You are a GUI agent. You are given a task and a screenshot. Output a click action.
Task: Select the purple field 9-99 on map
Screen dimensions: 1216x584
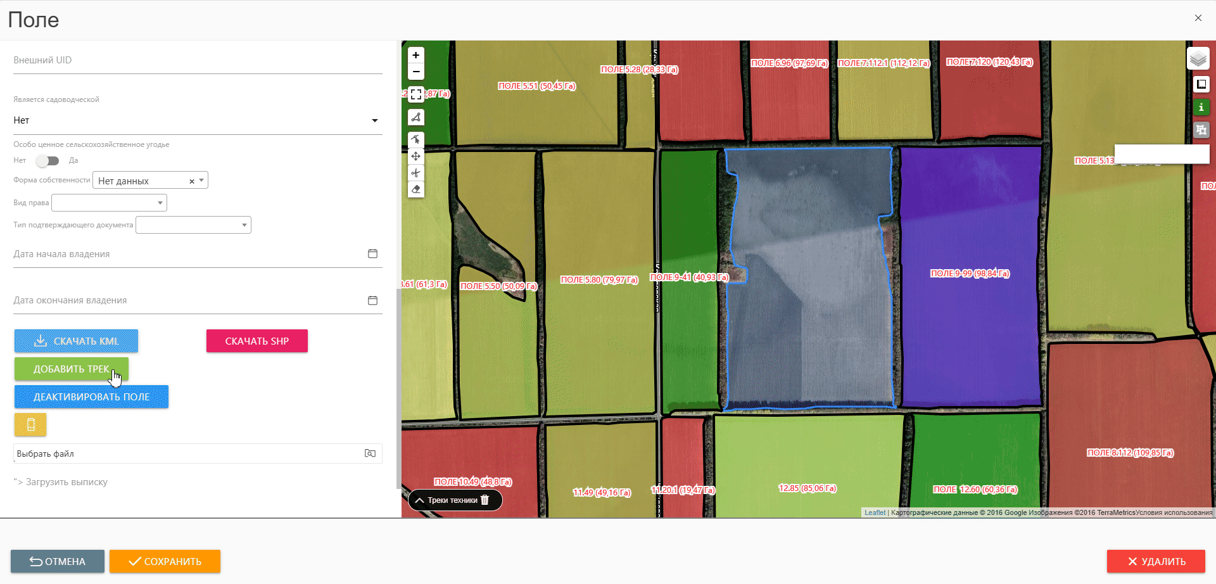pos(969,317)
